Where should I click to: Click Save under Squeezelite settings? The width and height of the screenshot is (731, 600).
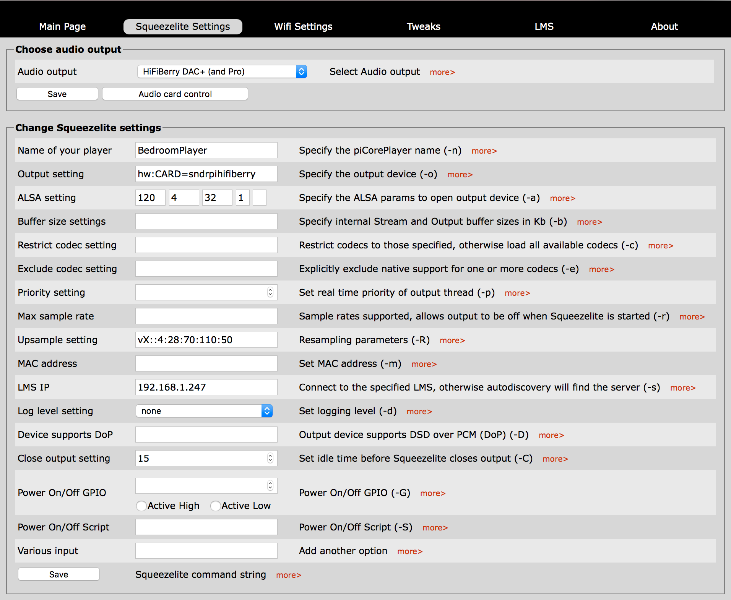(x=59, y=574)
